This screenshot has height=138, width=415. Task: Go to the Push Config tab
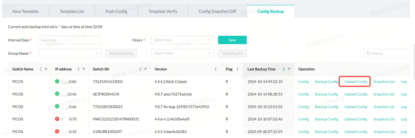pyautogui.click(x=116, y=11)
